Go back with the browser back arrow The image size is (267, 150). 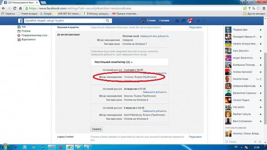click(3, 8)
